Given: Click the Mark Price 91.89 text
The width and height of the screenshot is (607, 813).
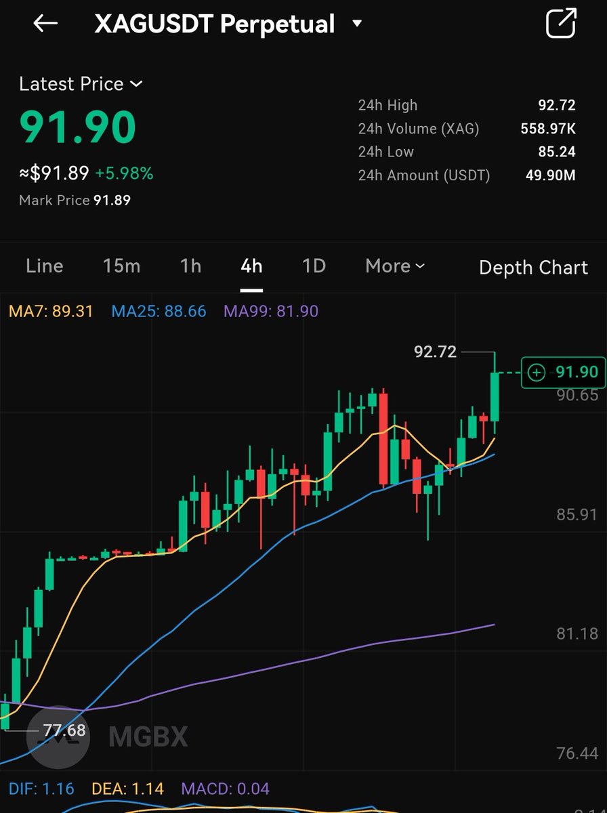Looking at the screenshot, I should click(75, 201).
